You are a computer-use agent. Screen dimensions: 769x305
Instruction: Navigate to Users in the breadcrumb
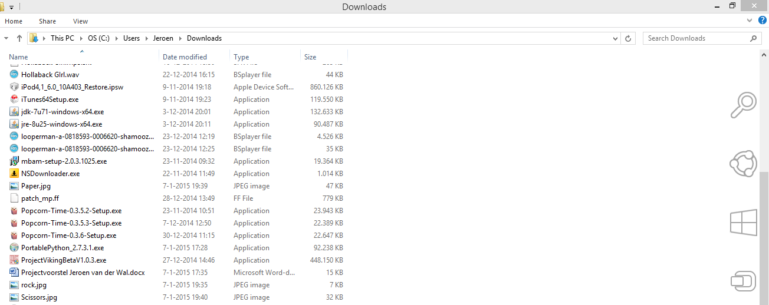click(132, 38)
